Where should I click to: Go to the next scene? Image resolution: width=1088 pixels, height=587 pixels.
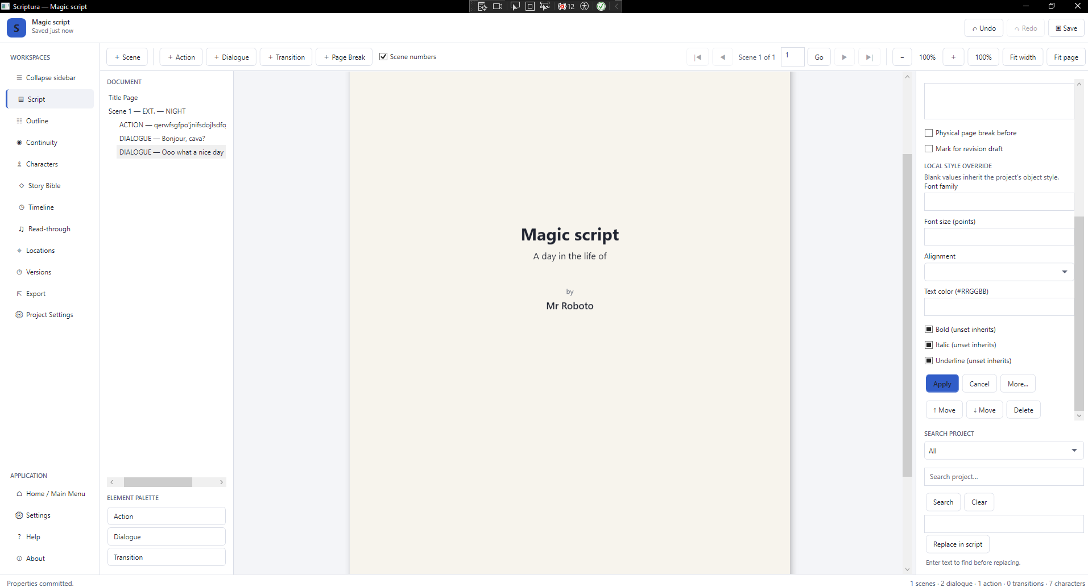tap(844, 57)
